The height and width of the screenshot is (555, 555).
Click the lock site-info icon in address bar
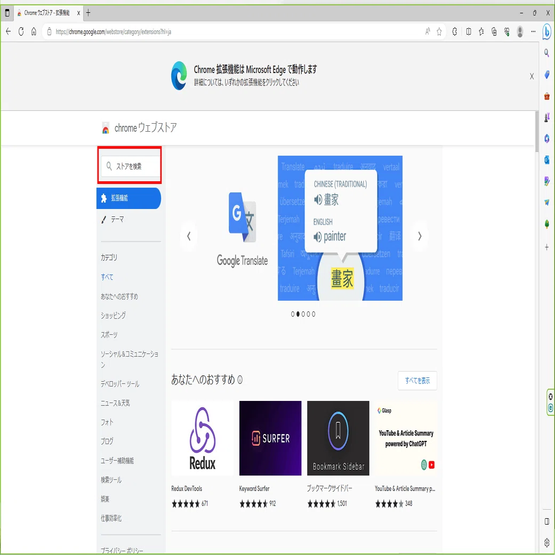[49, 32]
